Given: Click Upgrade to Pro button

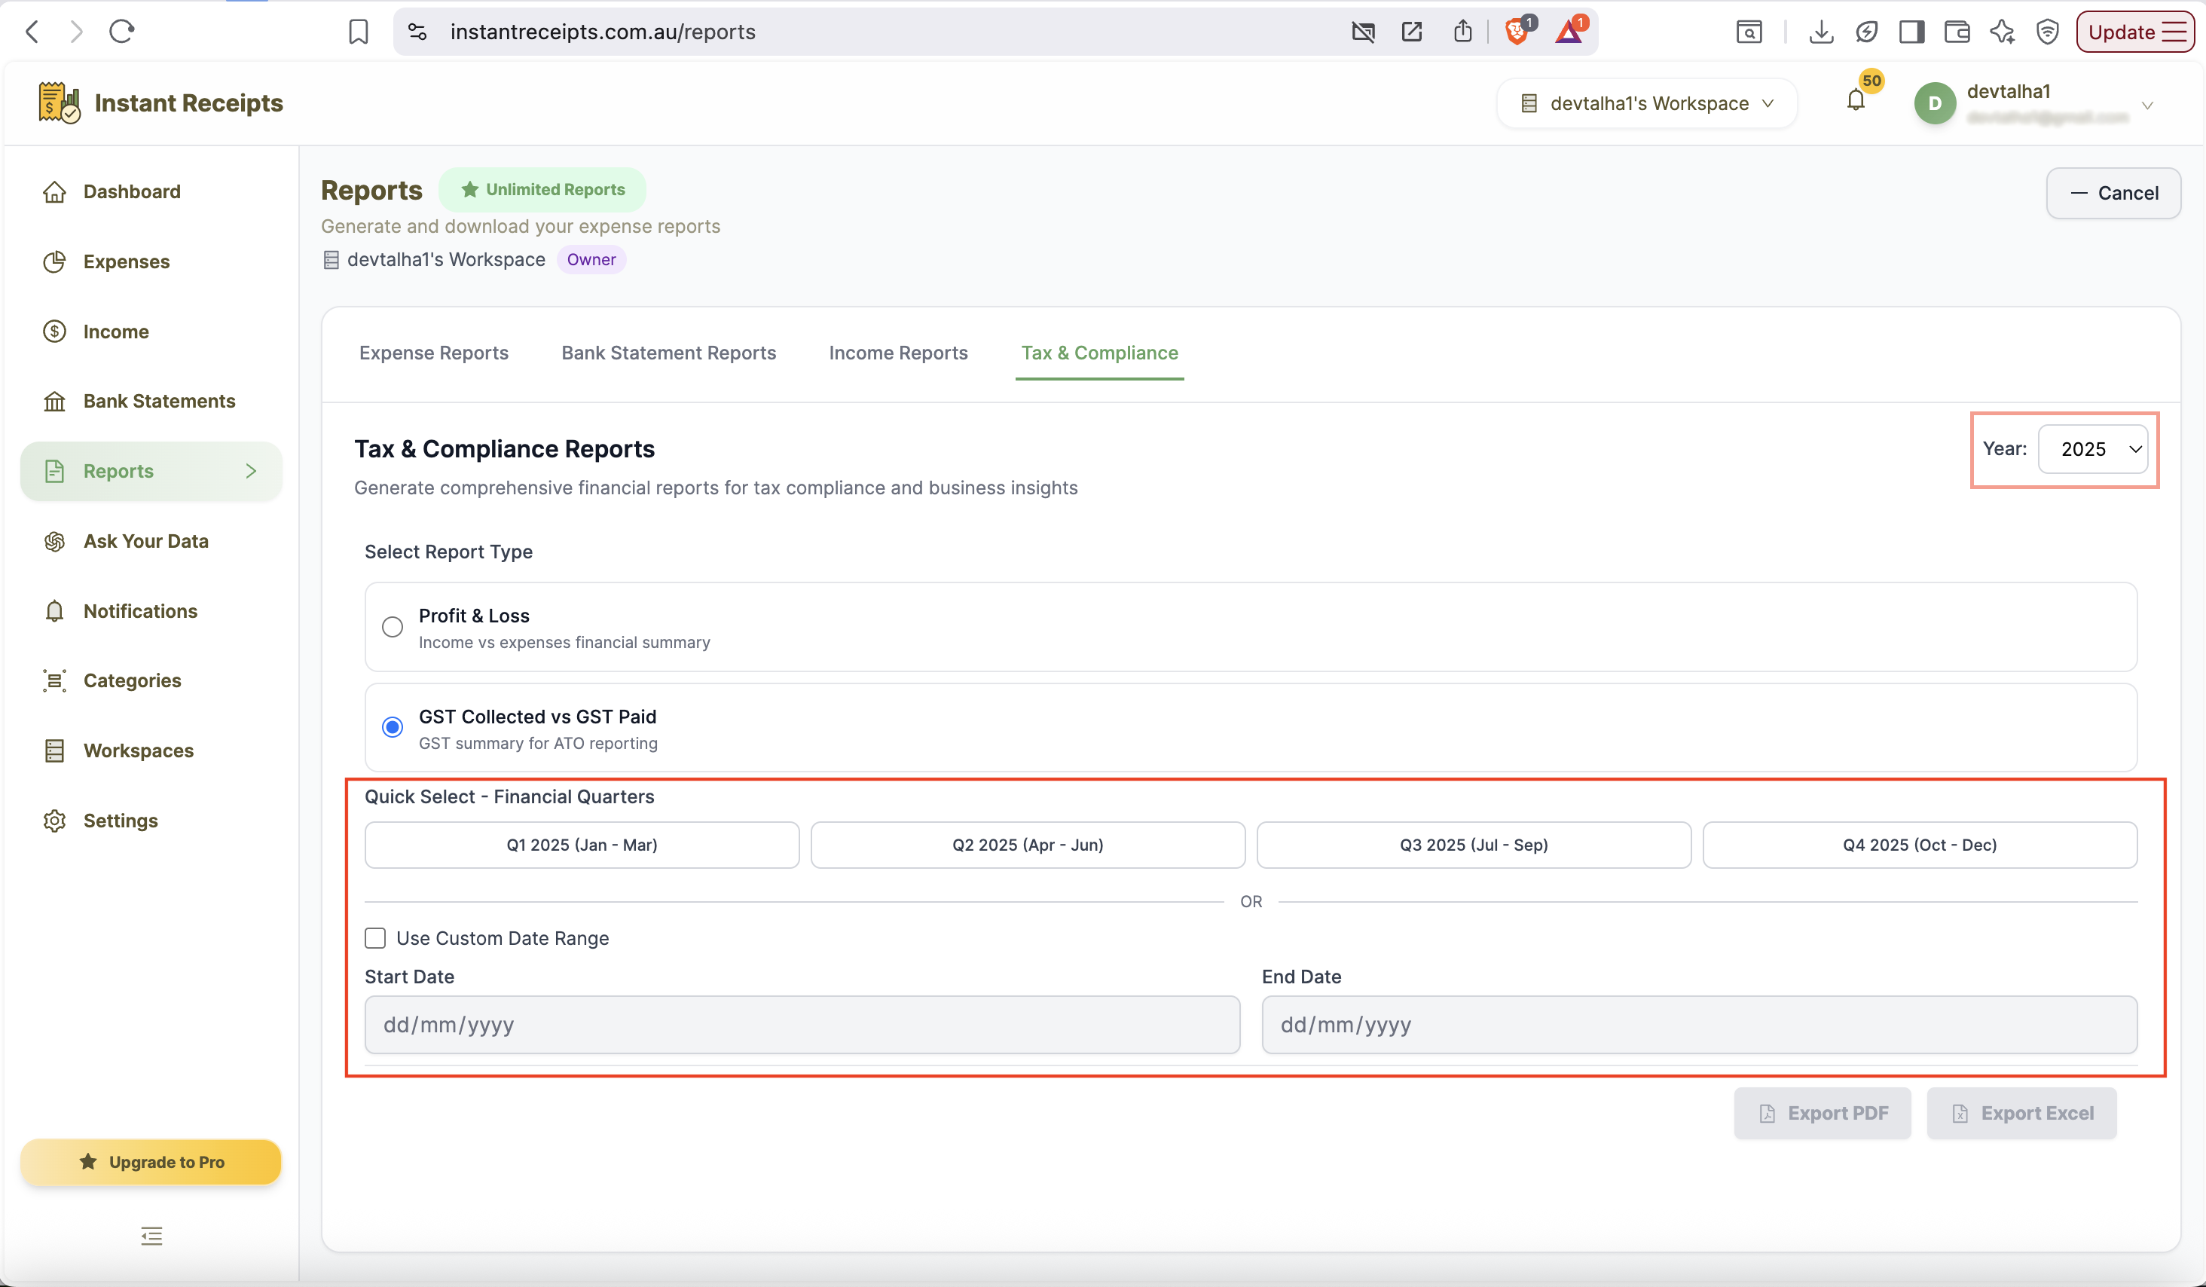Looking at the screenshot, I should (x=151, y=1162).
